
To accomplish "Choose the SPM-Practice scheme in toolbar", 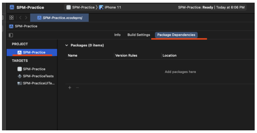I will 83,7.
